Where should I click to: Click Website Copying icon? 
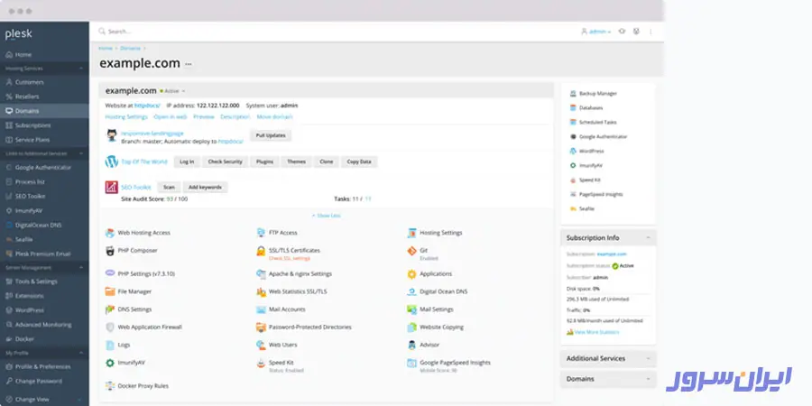pyautogui.click(x=411, y=328)
